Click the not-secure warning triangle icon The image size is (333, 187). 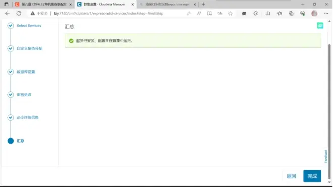click(32, 14)
